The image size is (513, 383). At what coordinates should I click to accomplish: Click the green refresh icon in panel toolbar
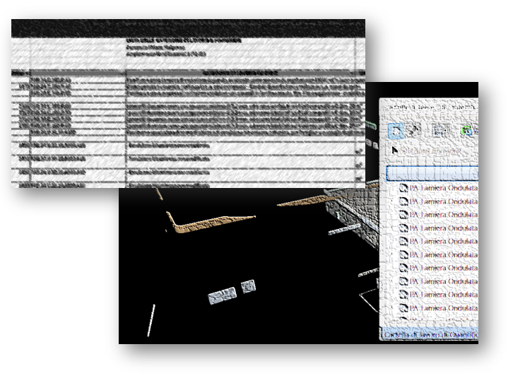(x=467, y=131)
